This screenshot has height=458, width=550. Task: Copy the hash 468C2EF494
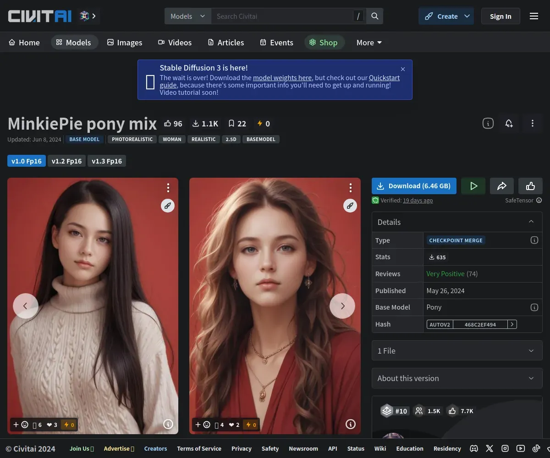pyautogui.click(x=480, y=324)
